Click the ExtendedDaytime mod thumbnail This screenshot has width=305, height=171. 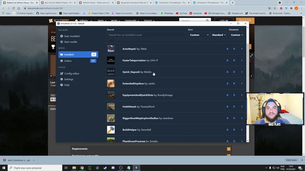tap(111, 84)
